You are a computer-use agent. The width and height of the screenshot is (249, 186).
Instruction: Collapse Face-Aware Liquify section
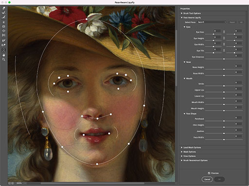(182, 17)
